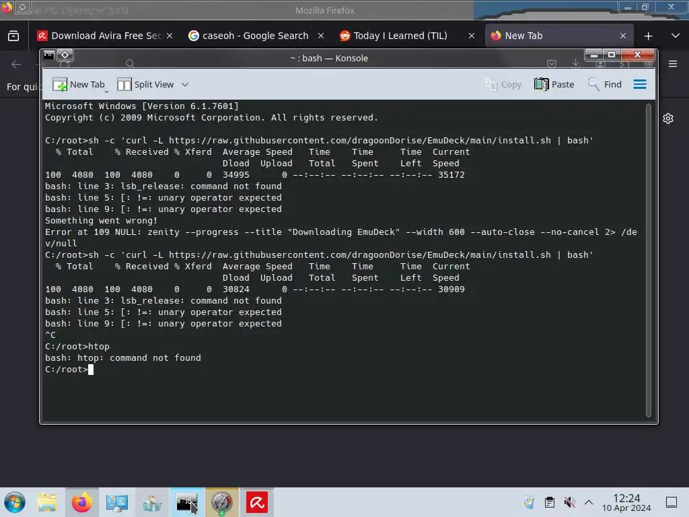Click Copy in Konsole toolbar
This screenshot has height=517, width=689.
pyautogui.click(x=503, y=84)
